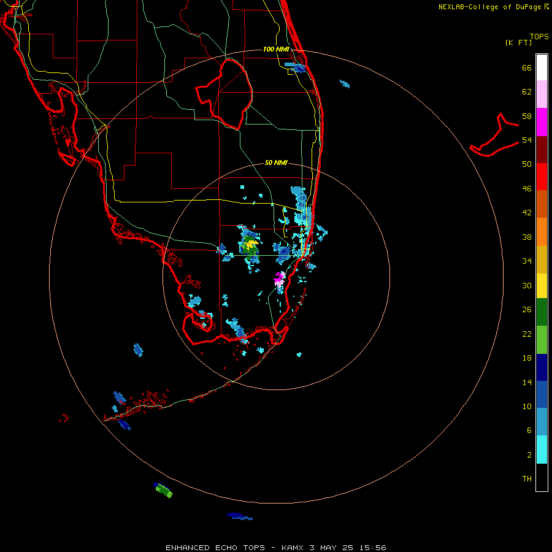Select the dark green legend swatch

pos(542,312)
